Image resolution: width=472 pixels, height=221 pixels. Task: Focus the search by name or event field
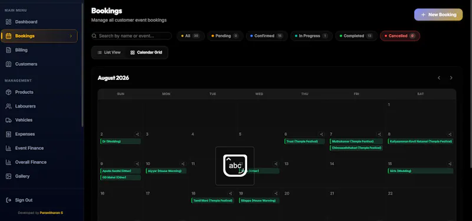[x=132, y=36]
